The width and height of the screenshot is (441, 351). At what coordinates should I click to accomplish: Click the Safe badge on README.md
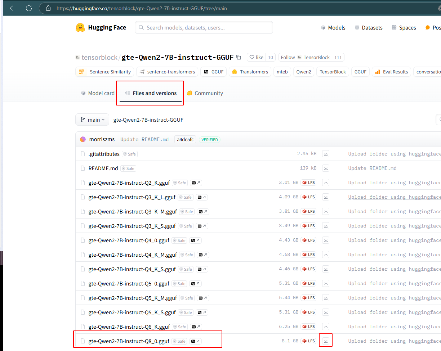pos(128,168)
